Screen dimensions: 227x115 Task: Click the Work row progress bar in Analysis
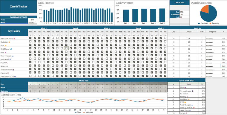[x=210, y=53]
